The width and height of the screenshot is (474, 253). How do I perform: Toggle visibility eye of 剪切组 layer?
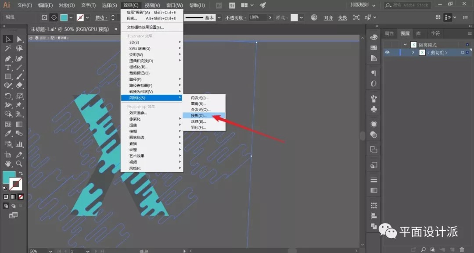pyautogui.click(x=387, y=52)
